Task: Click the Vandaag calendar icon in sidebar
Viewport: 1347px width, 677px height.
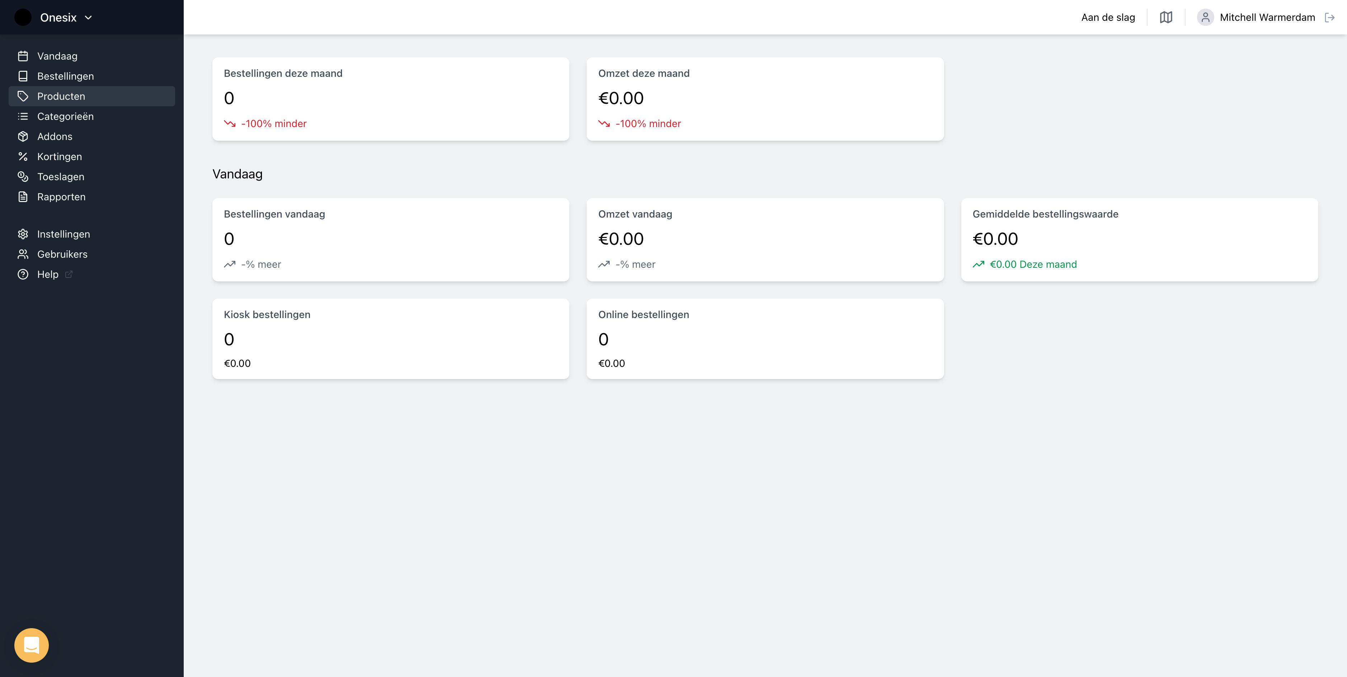Action: click(x=23, y=56)
